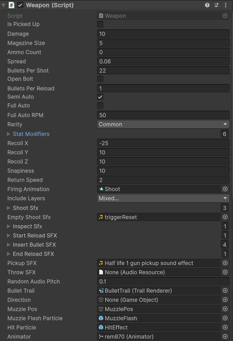Image resolution: width=233 pixels, height=341 pixels.
Task: Collapse the Weapon (Script) component foldout
Action: click(x=4, y=5)
